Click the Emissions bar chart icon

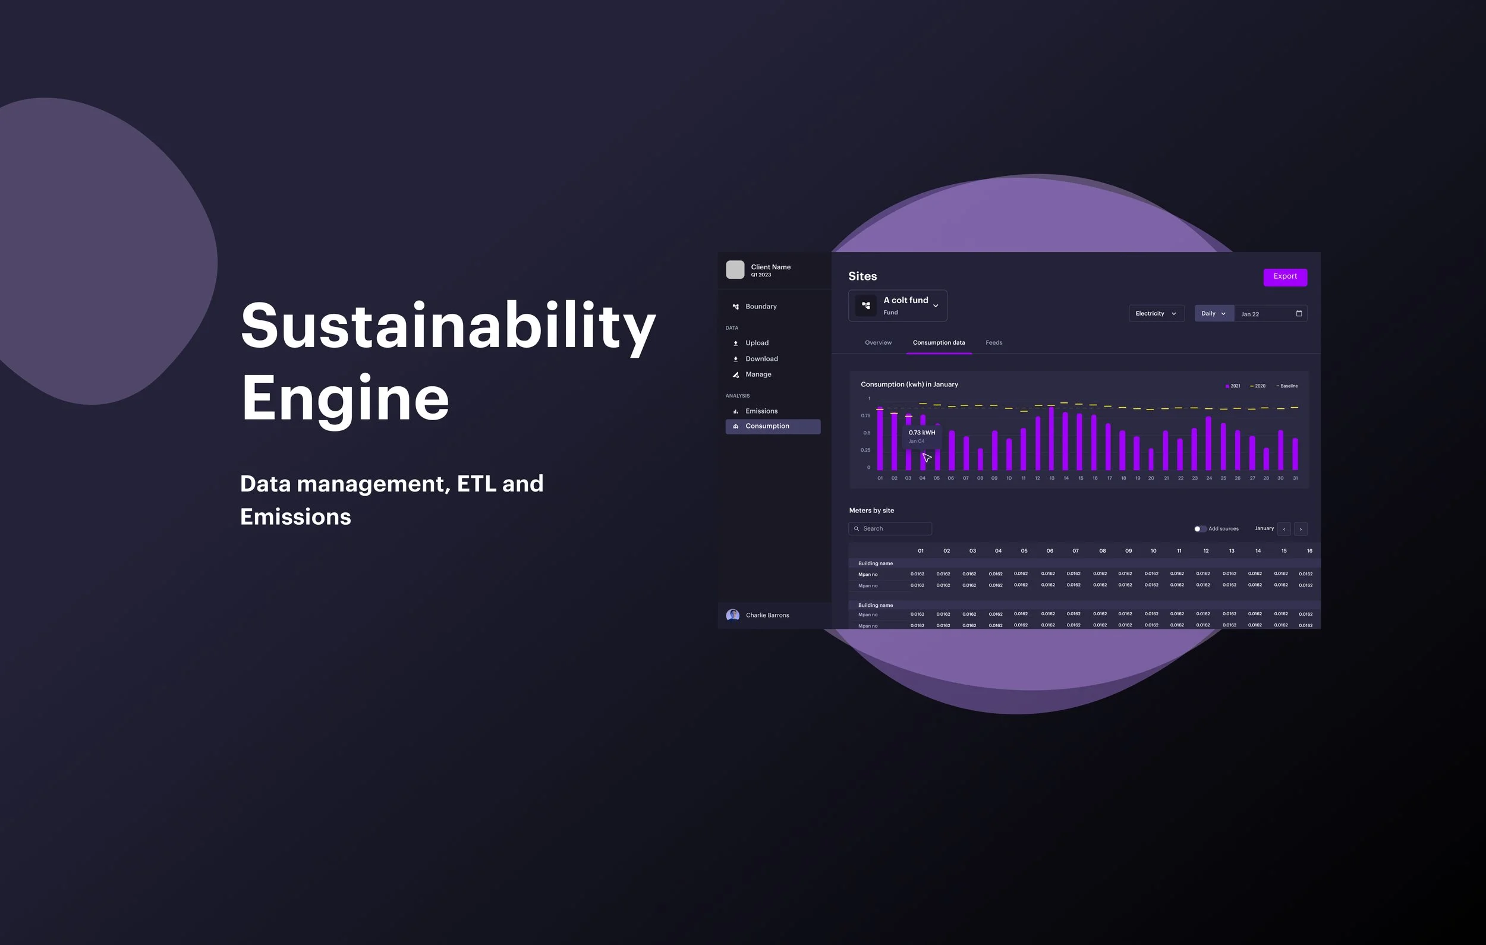coord(736,412)
